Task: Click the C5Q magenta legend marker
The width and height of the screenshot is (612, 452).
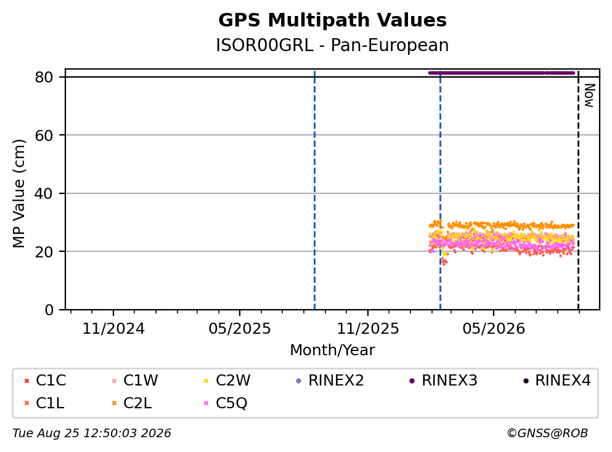Action: 206,403
